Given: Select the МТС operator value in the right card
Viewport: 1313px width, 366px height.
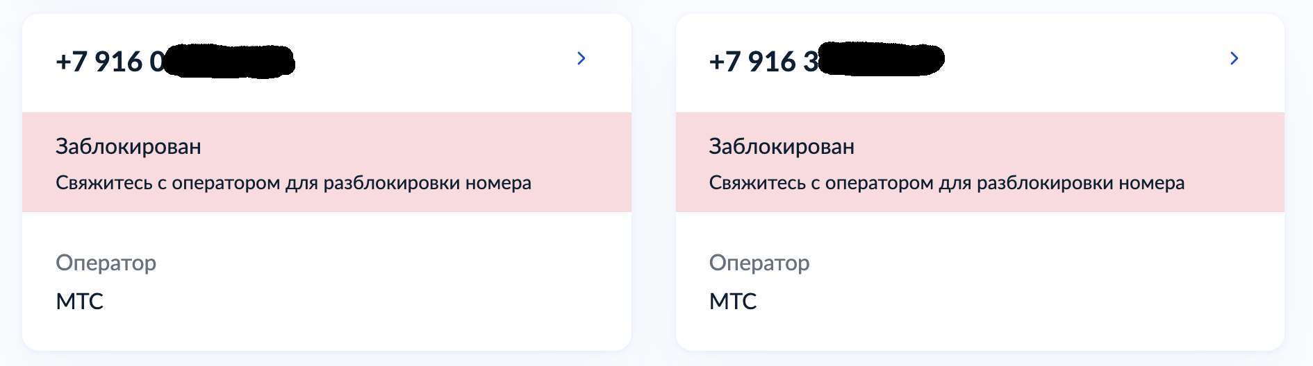Looking at the screenshot, I should 732,302.
